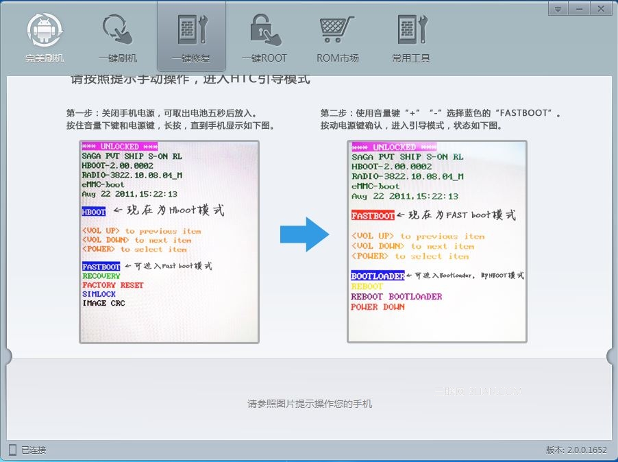This screenshot has width=618, height=462.
Task: Open the 常用工具 tools icon
Action: point(412,29)
